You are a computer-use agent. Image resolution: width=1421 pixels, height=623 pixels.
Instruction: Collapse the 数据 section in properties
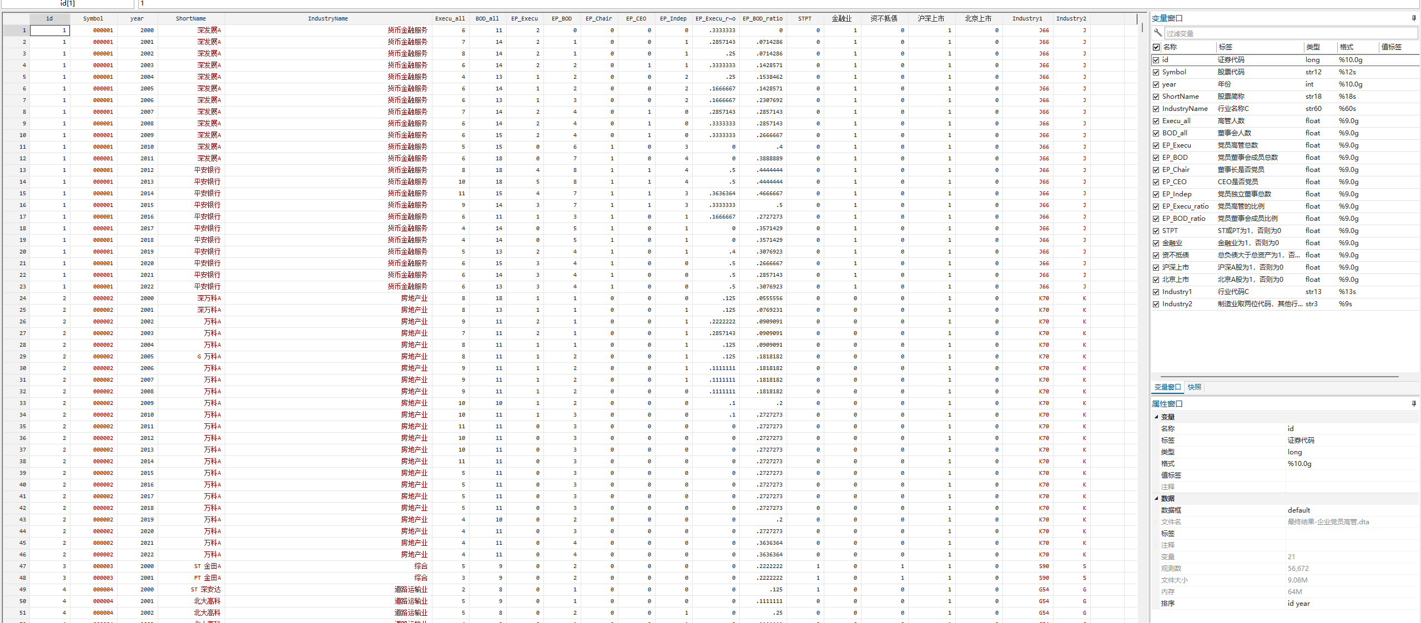[x=1157, y=498]
